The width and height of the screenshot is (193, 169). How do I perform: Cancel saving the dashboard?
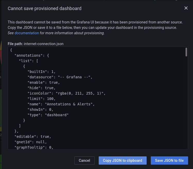(x=85, y=160)
